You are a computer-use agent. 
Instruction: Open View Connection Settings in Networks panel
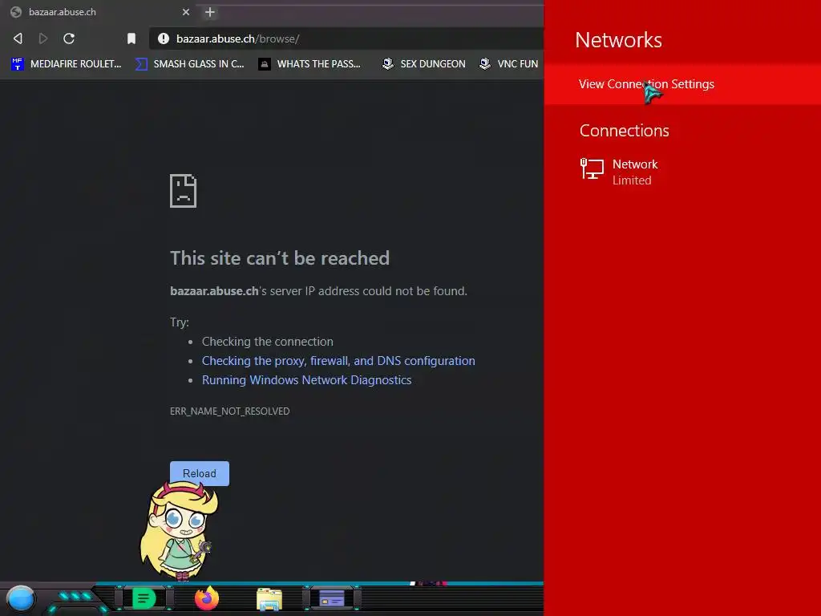point(682,84)
